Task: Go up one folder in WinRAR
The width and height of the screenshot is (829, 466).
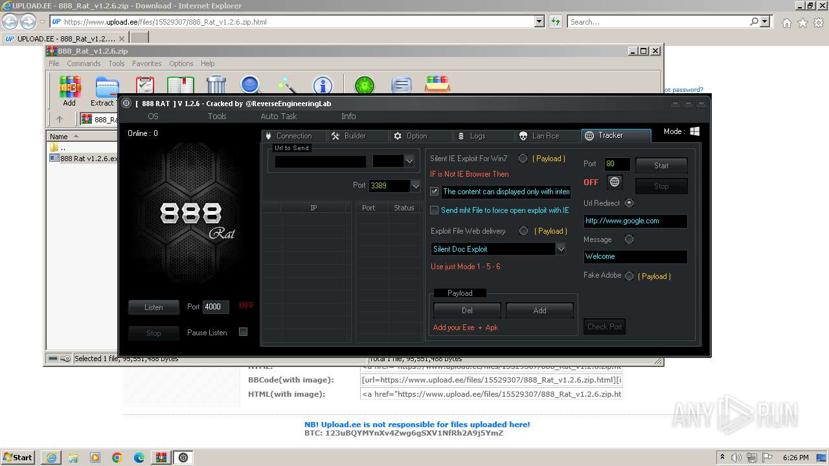Action: coord(60,119)
